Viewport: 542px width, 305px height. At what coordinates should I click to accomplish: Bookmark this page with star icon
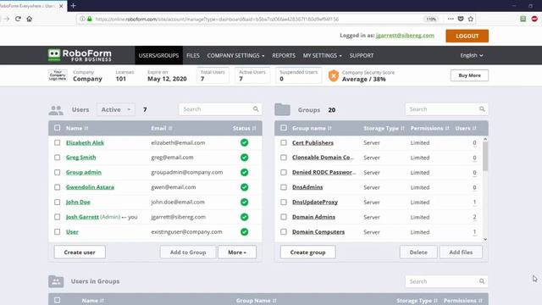click(471, 19)
